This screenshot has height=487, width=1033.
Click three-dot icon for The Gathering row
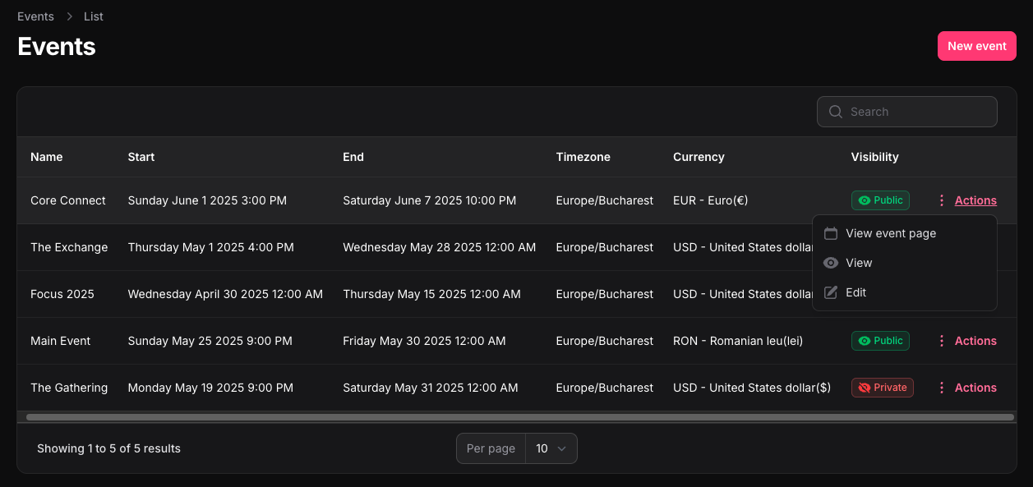click(x=942, y=388)
